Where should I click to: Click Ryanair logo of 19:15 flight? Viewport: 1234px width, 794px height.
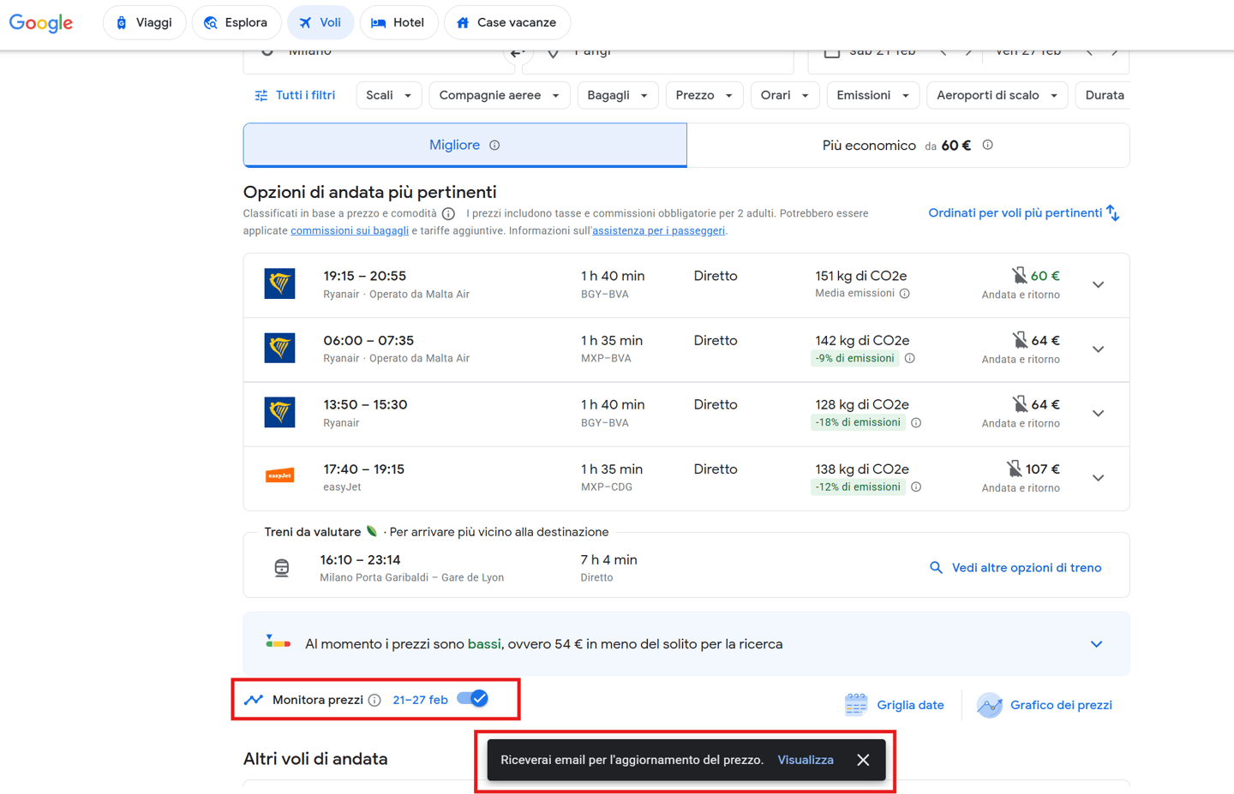click(280, 284)
